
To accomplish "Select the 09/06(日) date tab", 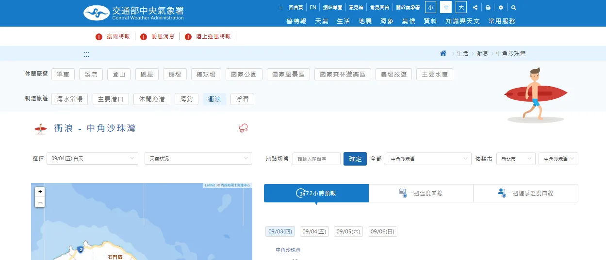I will pyautogui.click(x=382, y=231).
